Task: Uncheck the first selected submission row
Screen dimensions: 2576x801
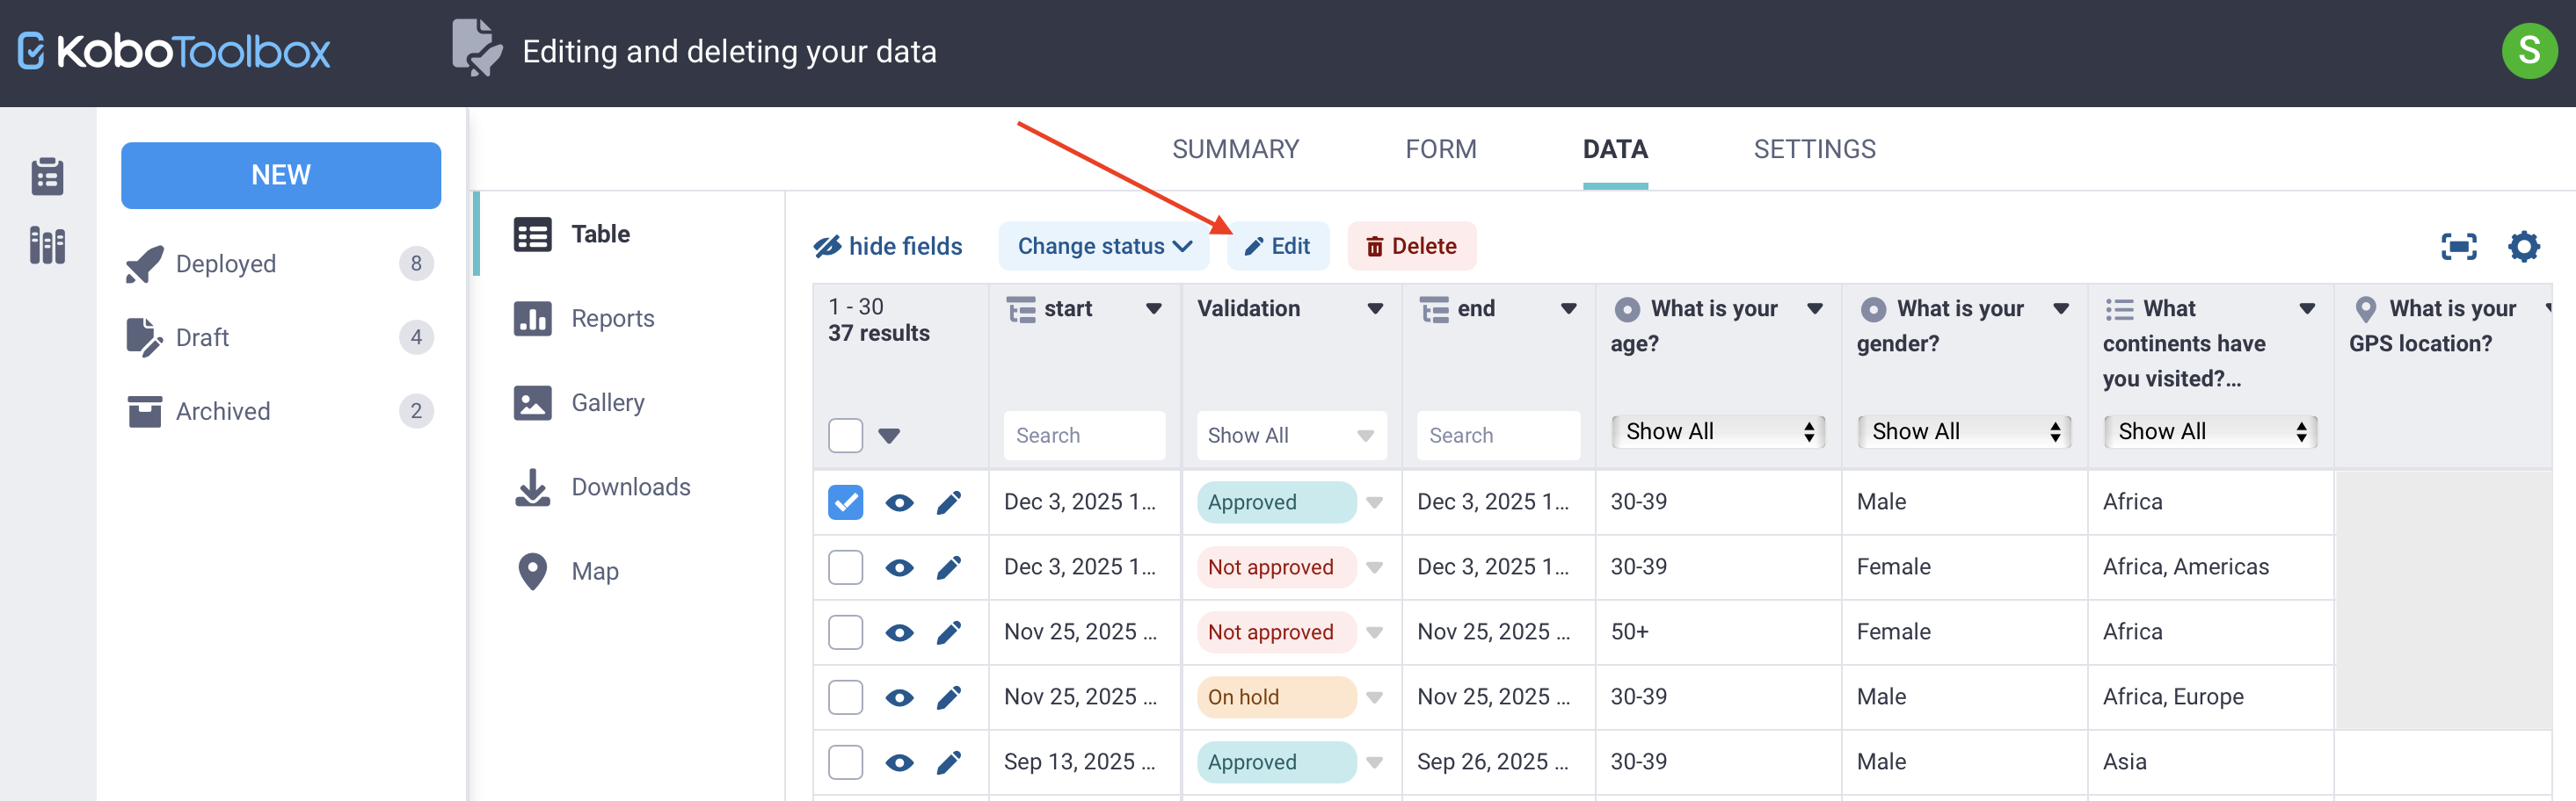Action: (x=845, y=502)
